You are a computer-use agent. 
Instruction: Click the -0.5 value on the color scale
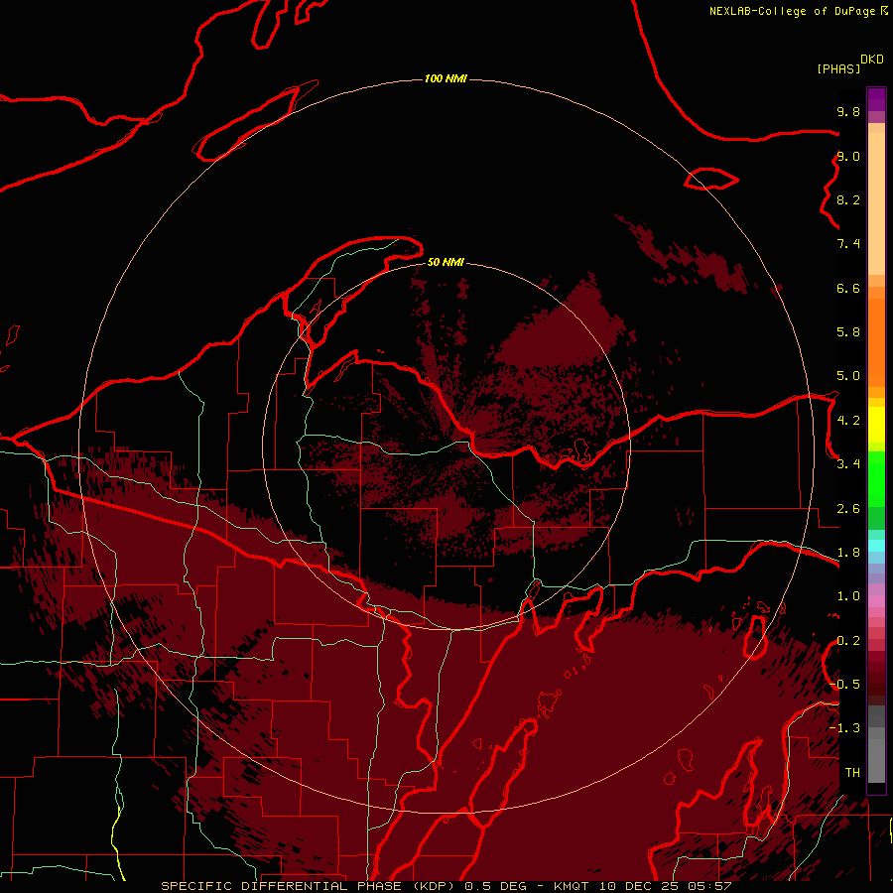(x=844, y=685)
